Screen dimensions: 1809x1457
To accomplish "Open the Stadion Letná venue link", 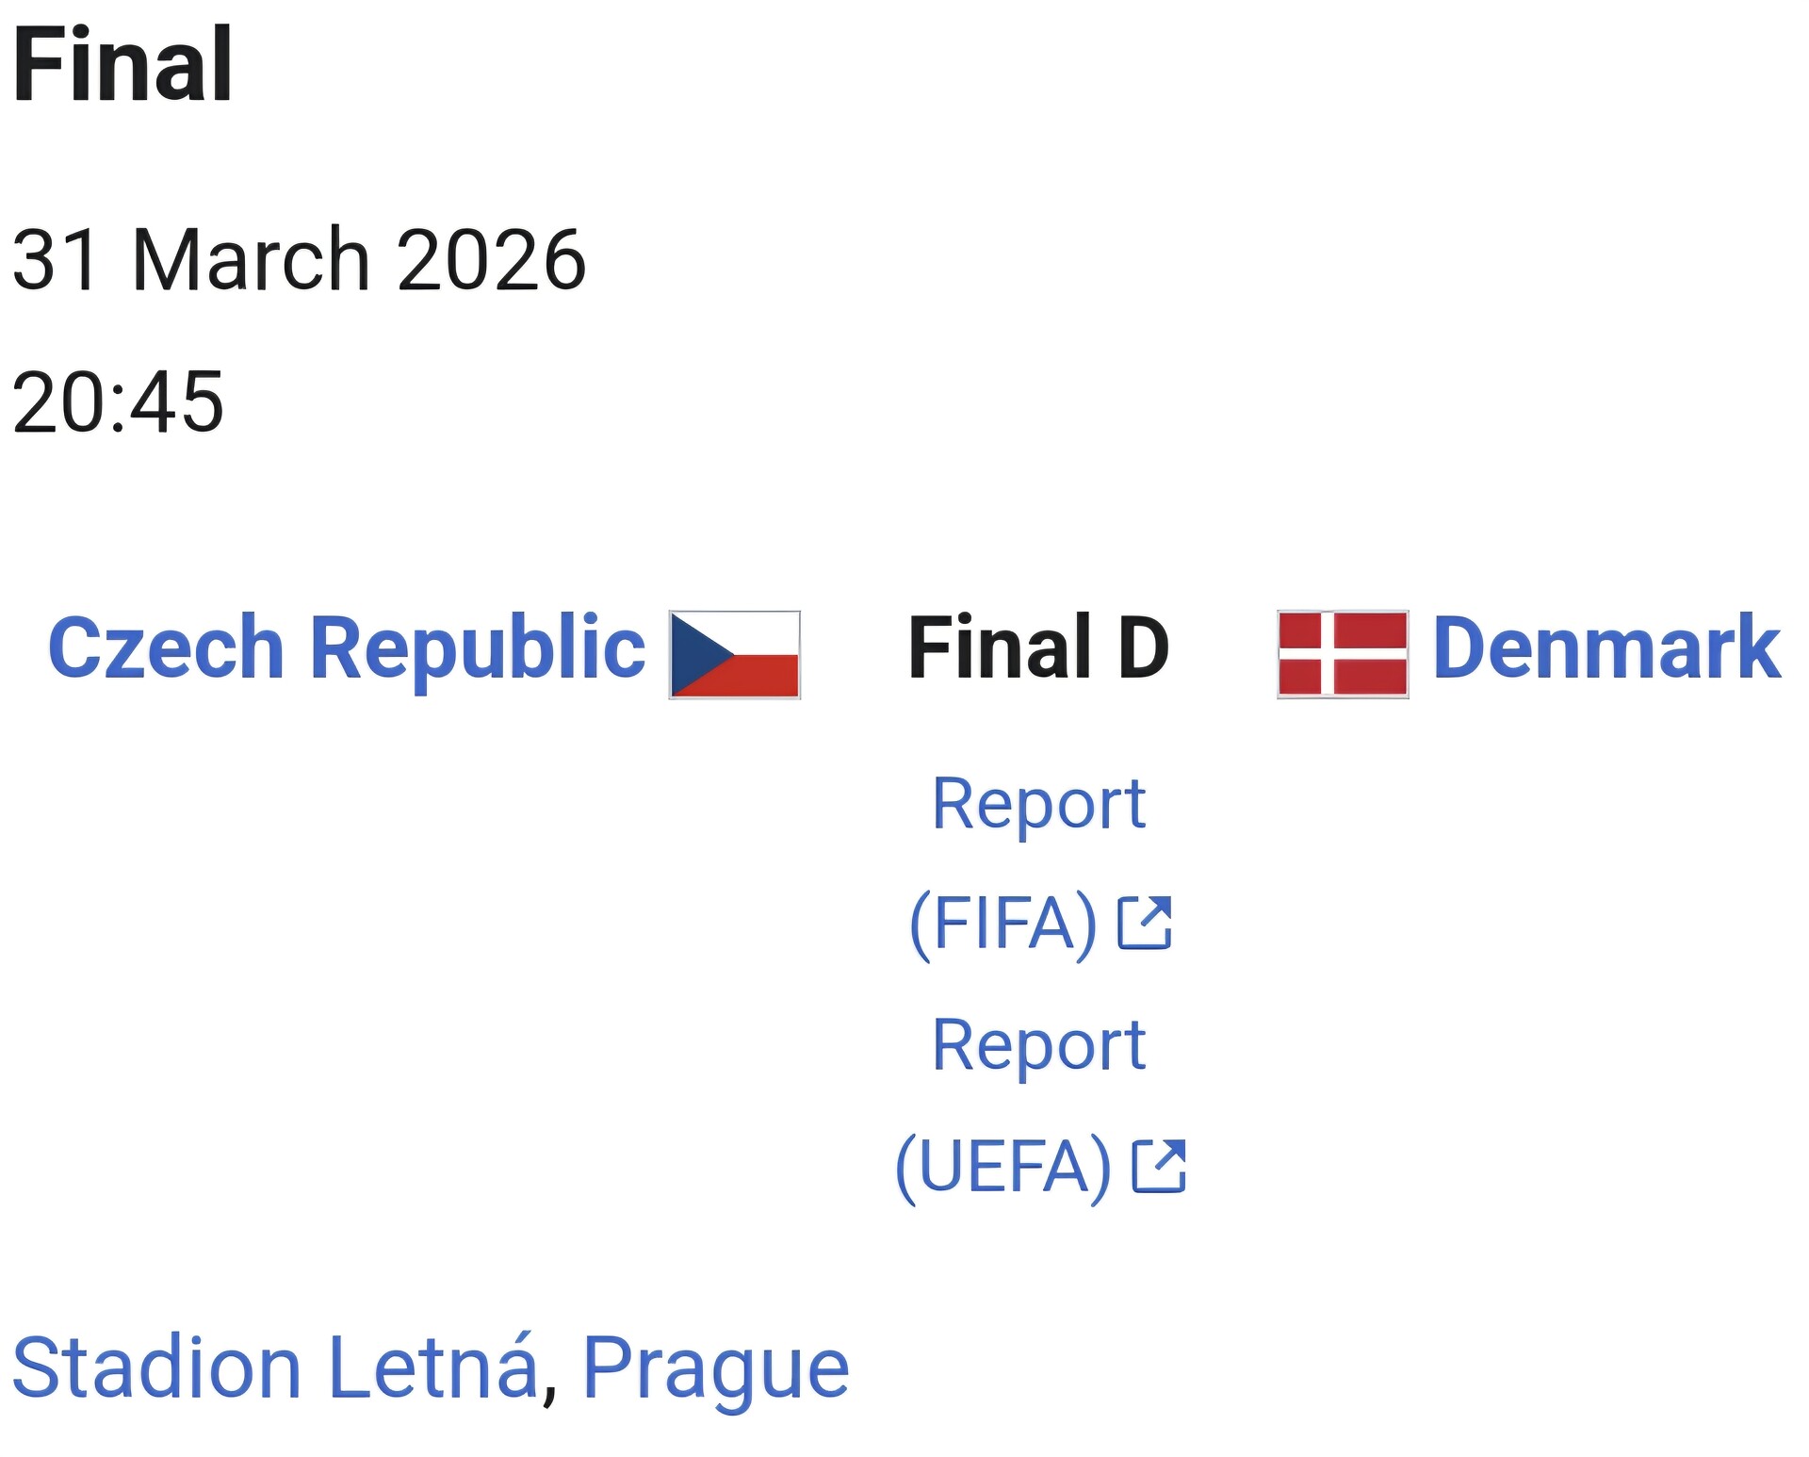I will tap(275, 1367).
